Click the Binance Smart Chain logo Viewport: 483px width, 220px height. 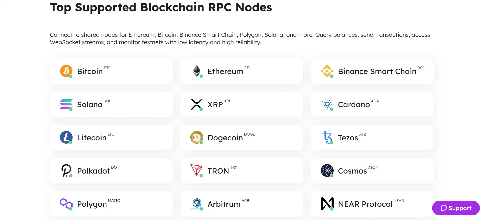pyautogui.click(x=327, y=71)
